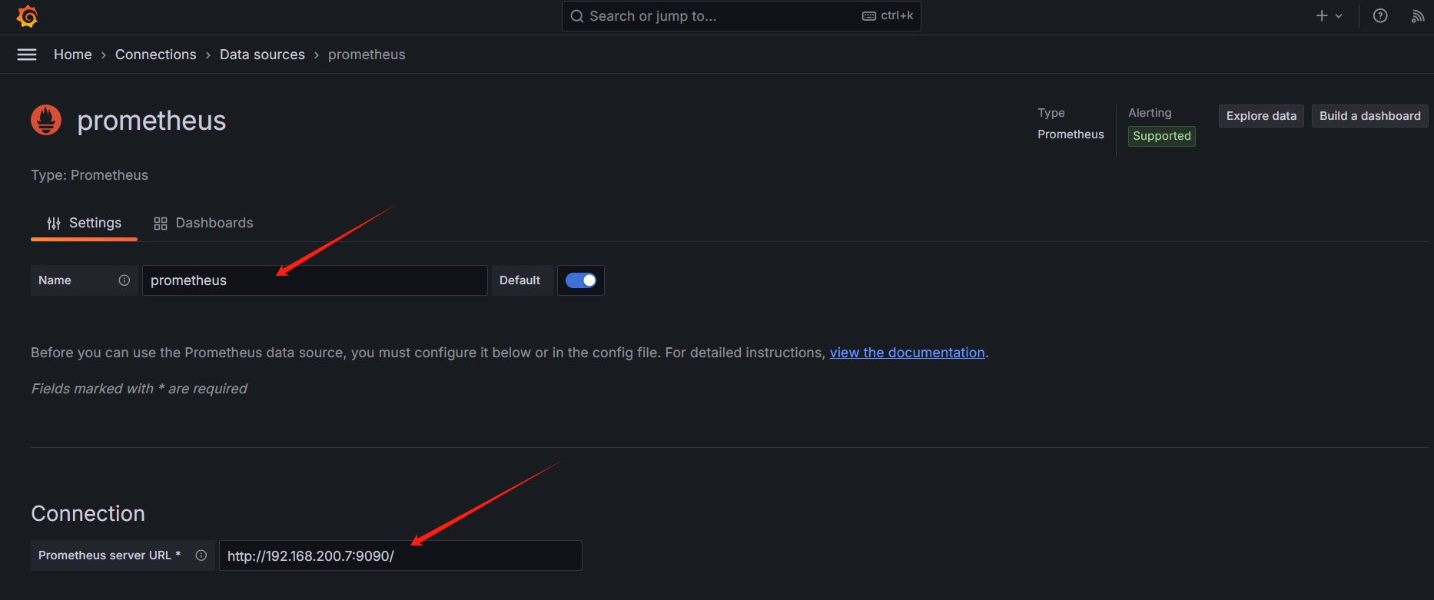The height and width of the screenshot is (600, 1434).
Task: Click Prometheus value under the Type column
Action: coord(1071,134)
